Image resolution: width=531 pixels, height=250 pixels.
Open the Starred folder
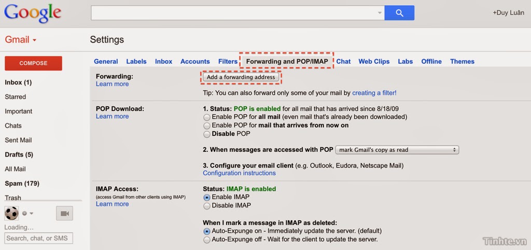(x=15, y=97)
